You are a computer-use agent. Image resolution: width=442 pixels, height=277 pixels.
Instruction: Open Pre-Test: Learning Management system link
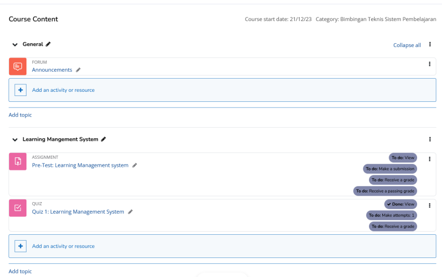tap(80, 165)
